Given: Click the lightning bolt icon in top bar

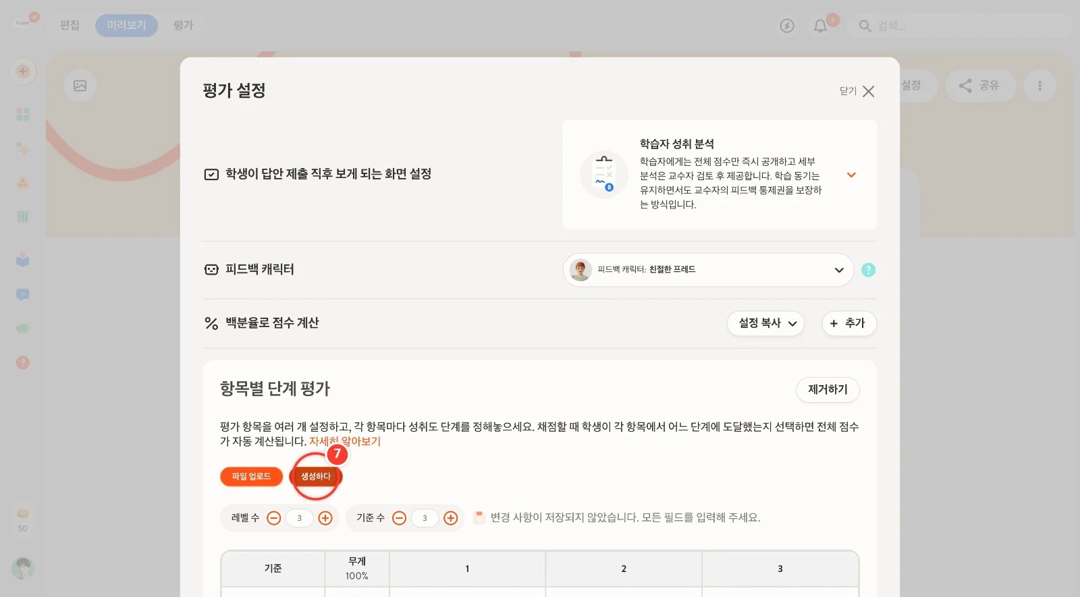Looking at the screenshot, I should coord(787,26).
